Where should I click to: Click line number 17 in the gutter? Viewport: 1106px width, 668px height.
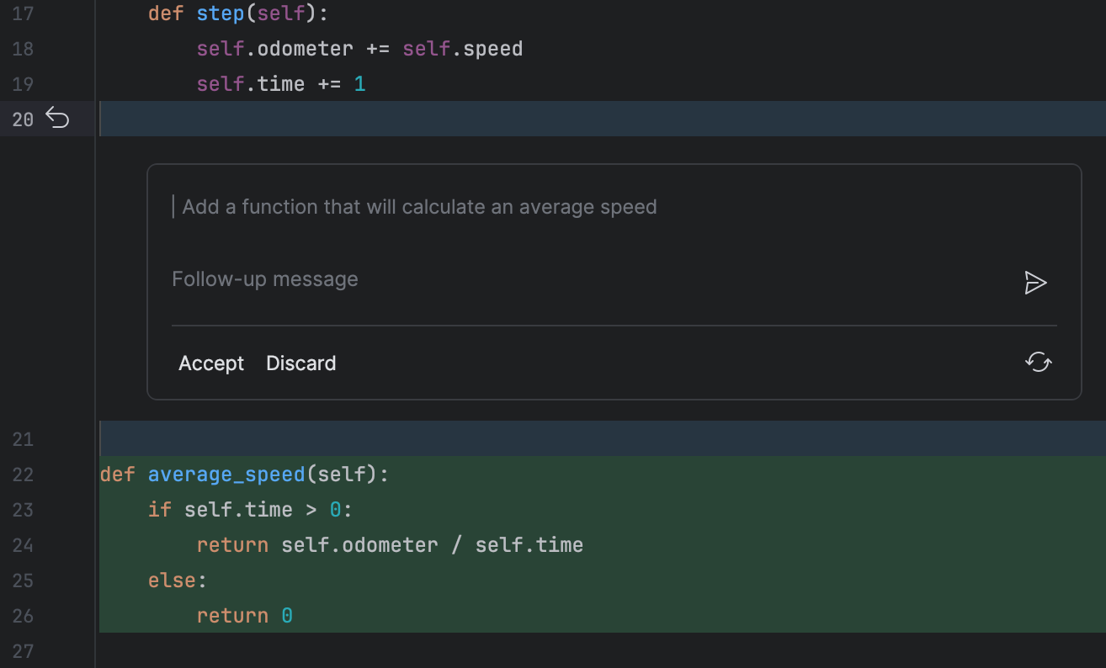click(23, 13)
